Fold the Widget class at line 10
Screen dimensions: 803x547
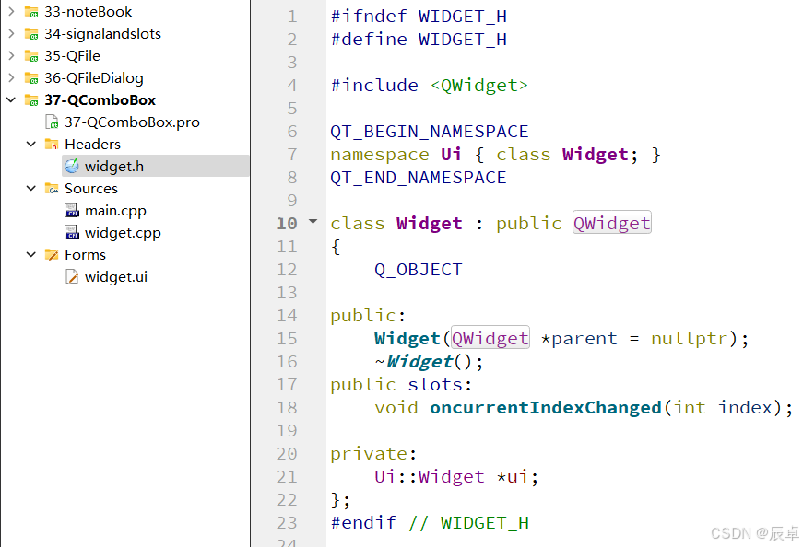coord(313,222)
